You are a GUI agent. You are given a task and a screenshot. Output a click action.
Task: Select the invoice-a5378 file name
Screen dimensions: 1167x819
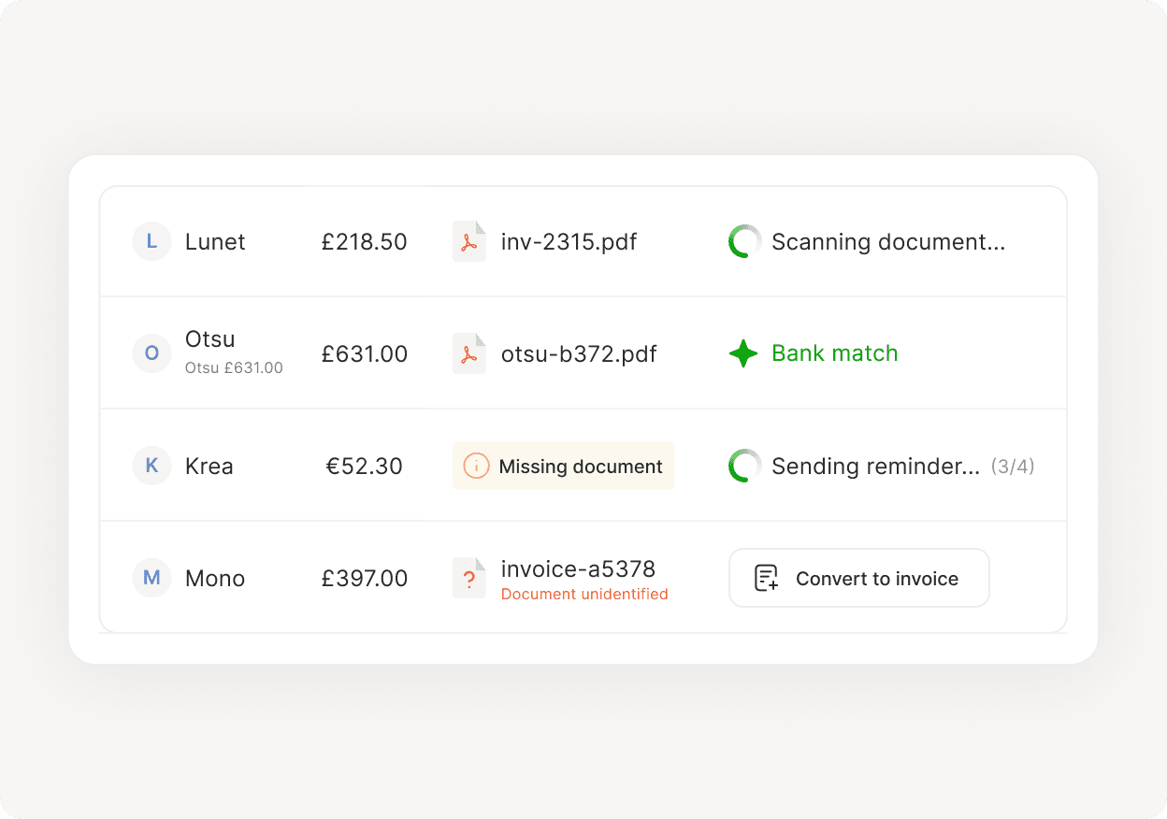coord(579,568)
